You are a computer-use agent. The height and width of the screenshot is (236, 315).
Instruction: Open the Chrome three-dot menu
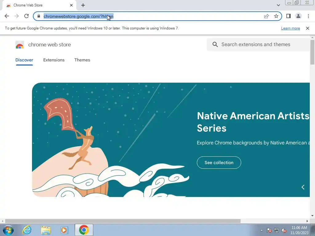(x=308, y=16)
